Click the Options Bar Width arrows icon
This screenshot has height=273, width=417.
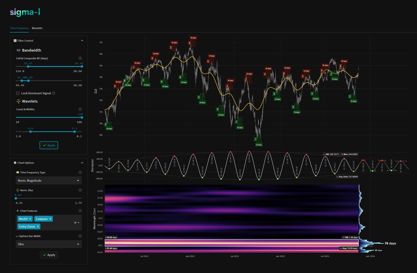(x=18, y=236)
